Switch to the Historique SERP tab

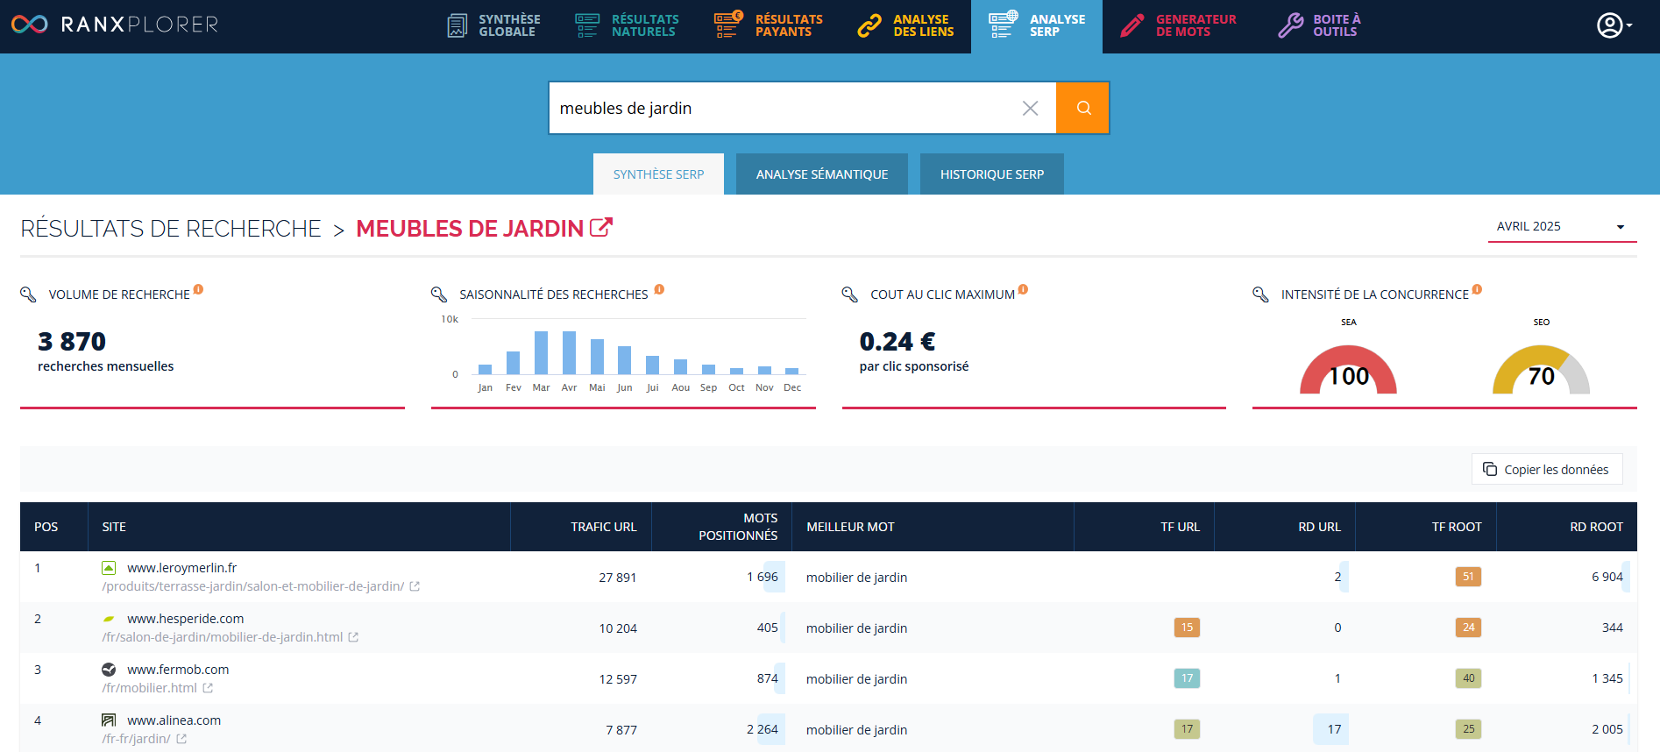[x=992, y=174]
